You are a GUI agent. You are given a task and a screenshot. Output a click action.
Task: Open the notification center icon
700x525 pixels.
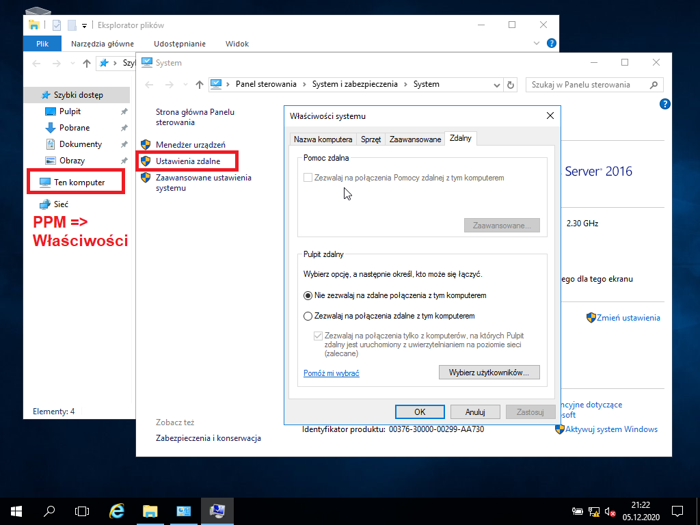tap(677, 511)
